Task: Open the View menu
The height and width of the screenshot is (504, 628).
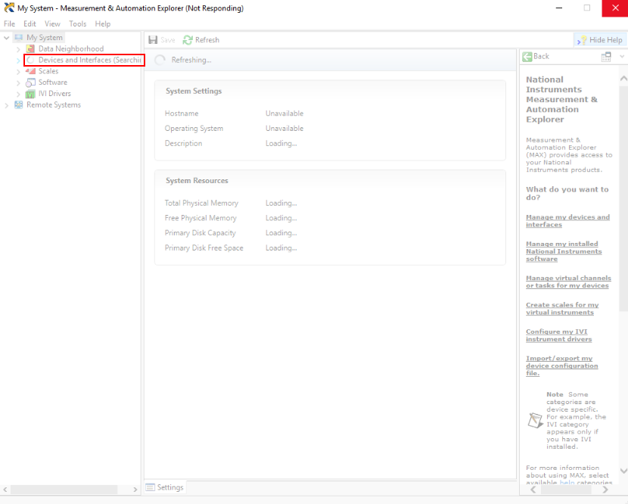Action: pyautogui.click(x=52, y=23)
